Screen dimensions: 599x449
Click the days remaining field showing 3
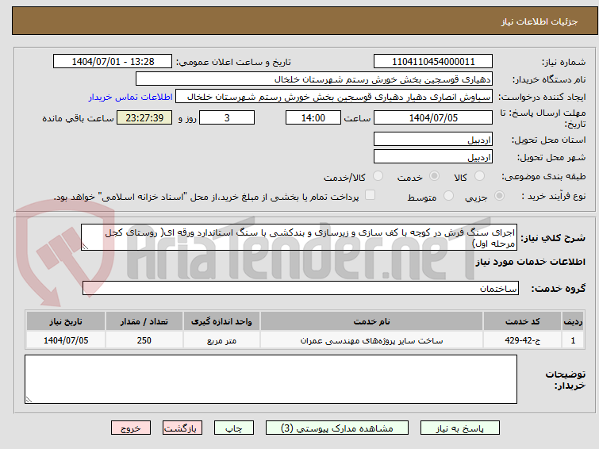pos(227,117)
